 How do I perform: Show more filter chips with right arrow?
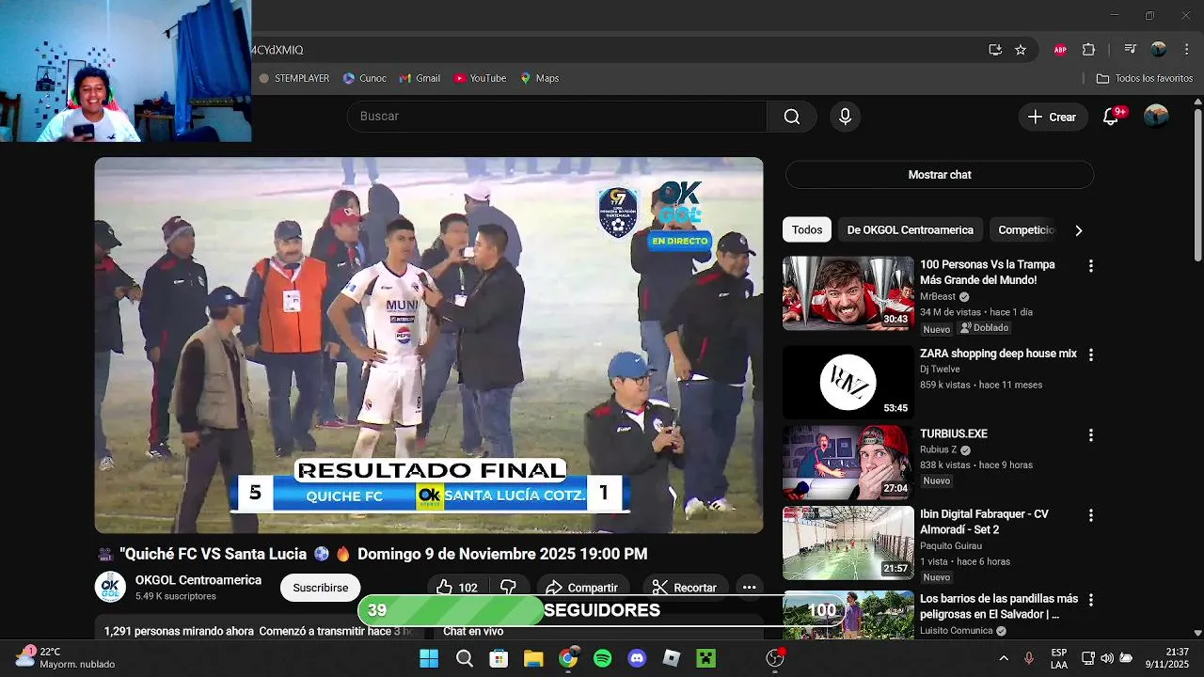(x=1079, y=230)
